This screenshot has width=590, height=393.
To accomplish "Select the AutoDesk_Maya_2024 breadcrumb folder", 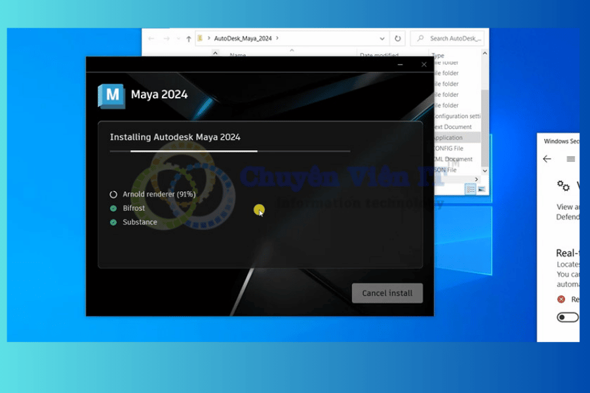I will 243,39.
